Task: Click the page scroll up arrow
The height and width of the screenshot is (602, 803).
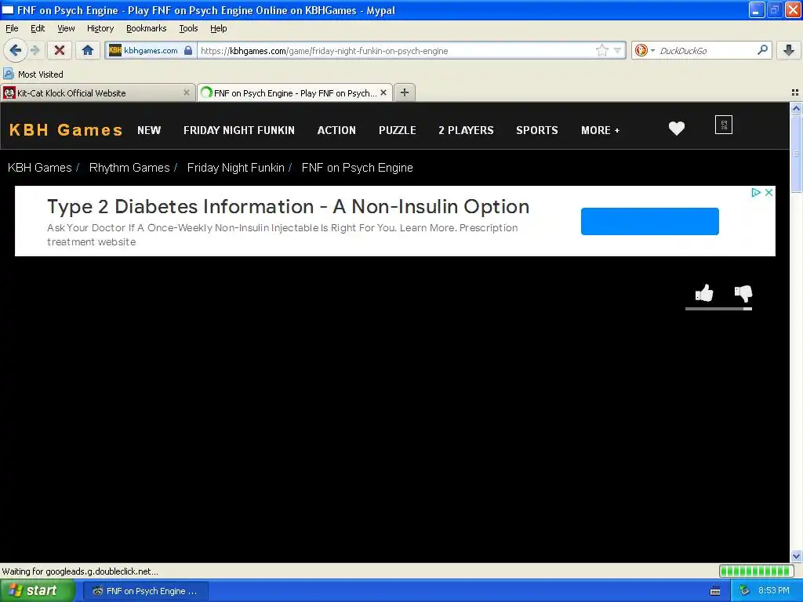Action: (x=796, y=108)
